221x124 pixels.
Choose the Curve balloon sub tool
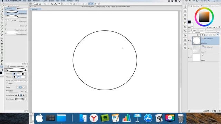point(16,17)
